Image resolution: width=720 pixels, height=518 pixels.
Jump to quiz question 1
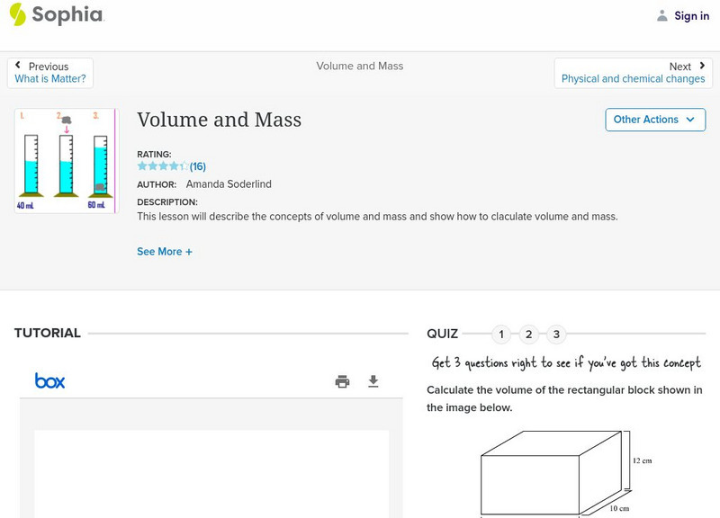click(501, 335)
